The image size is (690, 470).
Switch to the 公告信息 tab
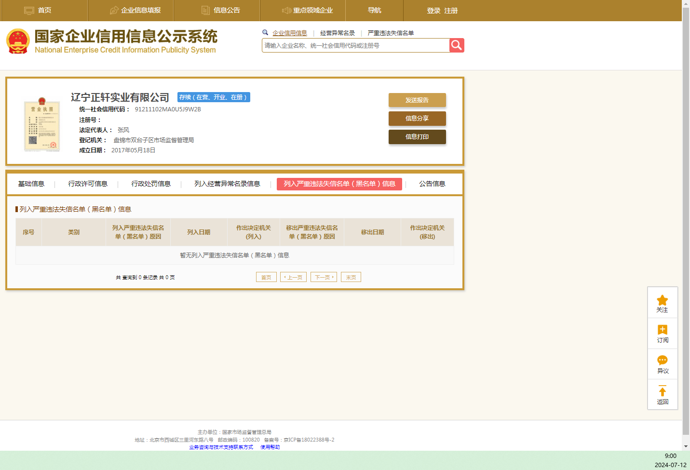click(x=432, y=184)
